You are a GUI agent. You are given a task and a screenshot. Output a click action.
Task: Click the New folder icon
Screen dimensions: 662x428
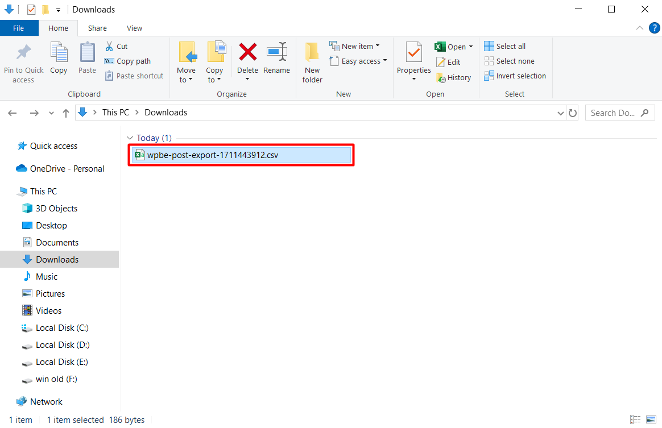pyautogui.click(x=312, y=52)
